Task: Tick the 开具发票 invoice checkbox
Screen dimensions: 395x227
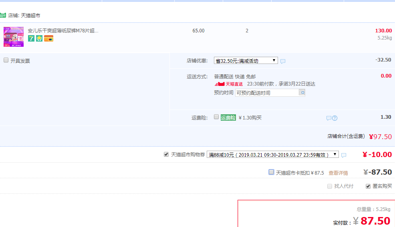Action: pyautogui.click(x=6, y=60)
